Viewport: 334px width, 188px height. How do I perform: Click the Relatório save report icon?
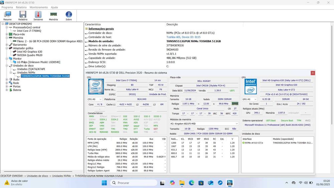click(x=23, y=16)
